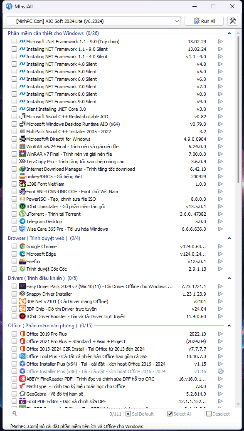Click the Wise Care 365 Pro icon
Screen dimensions: 244x431
tap(22, 229)
